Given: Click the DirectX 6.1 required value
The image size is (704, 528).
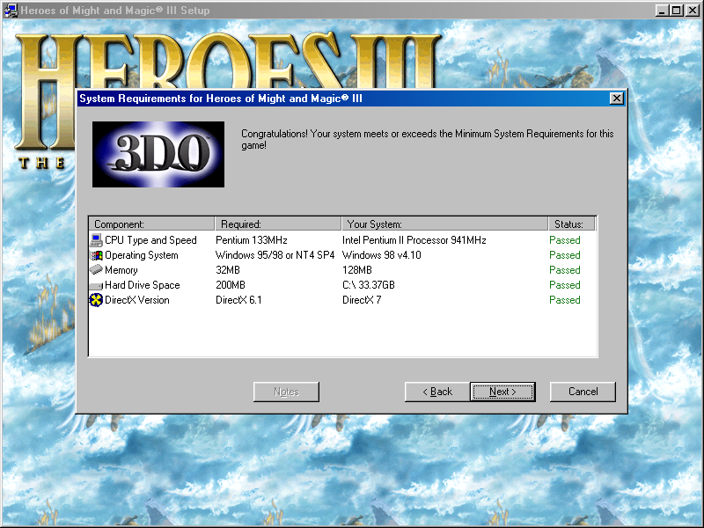Looking at the screenshot, I should click(x=238, y=300).
